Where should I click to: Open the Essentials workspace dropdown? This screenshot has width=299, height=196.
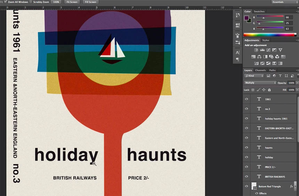tap(285, 2)
